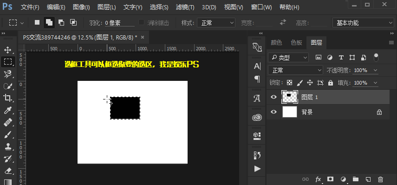Screen dimensions: 397x185
Task: Select the History Brush tool
Action: pos(8,159)
